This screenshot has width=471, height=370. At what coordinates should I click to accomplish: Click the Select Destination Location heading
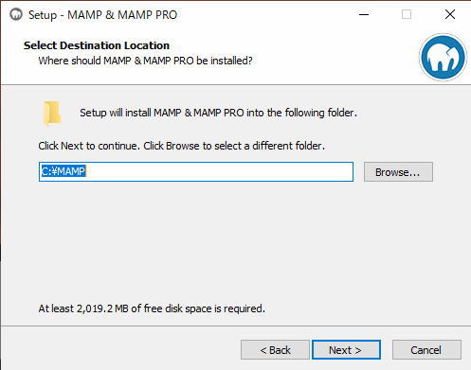97,45
